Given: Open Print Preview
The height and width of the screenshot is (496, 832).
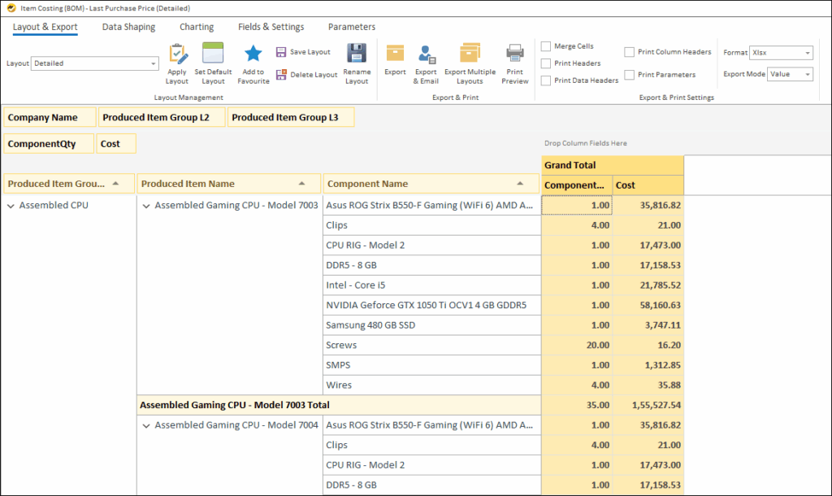Looking at the screenshot, I should tap(515, 54).
